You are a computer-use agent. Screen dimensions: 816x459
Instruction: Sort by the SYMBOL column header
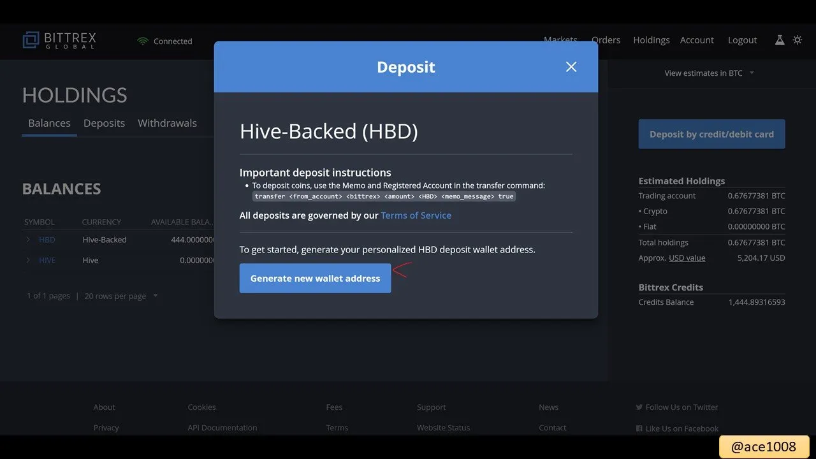pyautogui.click(x=40, y=222)
